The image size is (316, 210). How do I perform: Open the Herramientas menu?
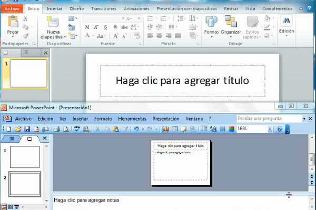pos(133,119)
